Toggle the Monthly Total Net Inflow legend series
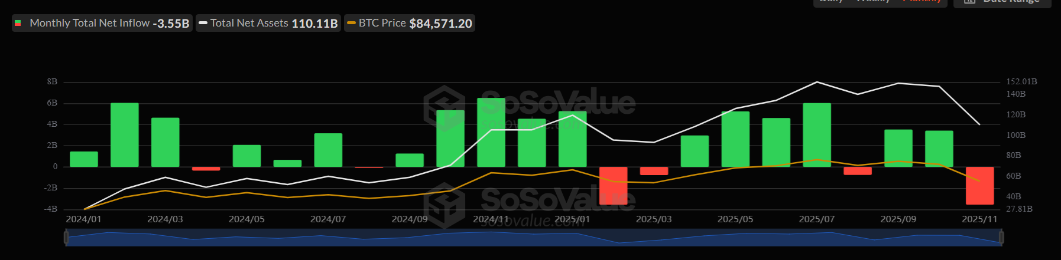This screenshot has height=260, width=1061. (102, 24)
